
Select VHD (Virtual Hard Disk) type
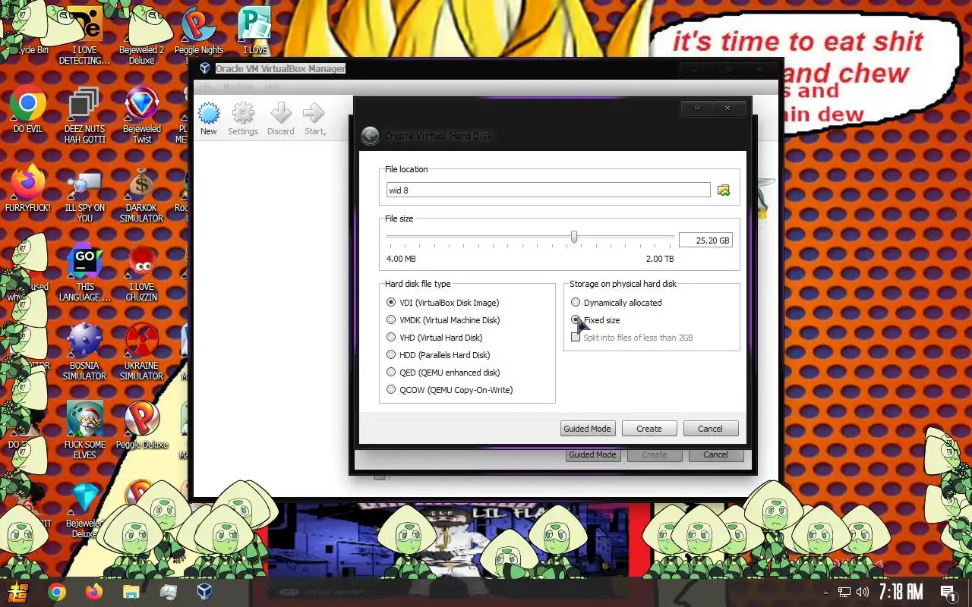[x=434, y=337]
